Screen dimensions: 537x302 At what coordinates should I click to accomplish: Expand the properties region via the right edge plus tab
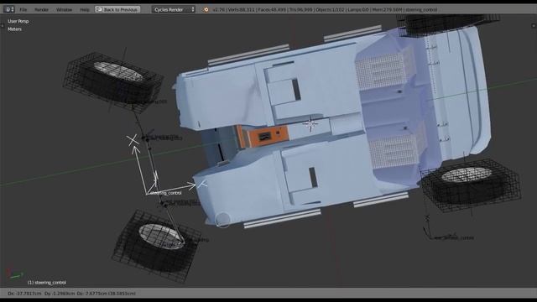pyautogui.click(x=534, y=26)
